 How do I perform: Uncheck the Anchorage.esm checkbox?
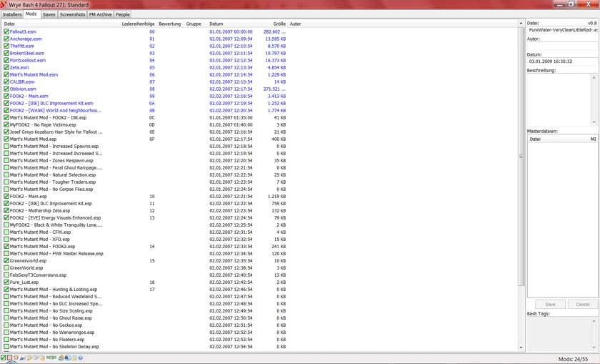click(6, 39)
